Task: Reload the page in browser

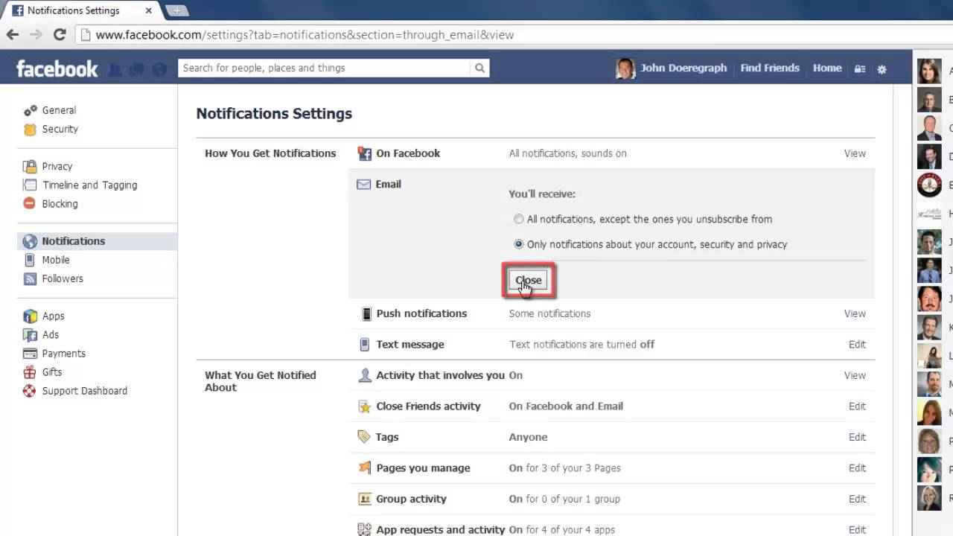Action: pyautogui.click(x=60, y=34)
